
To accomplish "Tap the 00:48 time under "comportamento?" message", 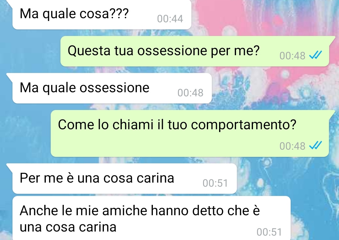I will (x=292, y=146).
